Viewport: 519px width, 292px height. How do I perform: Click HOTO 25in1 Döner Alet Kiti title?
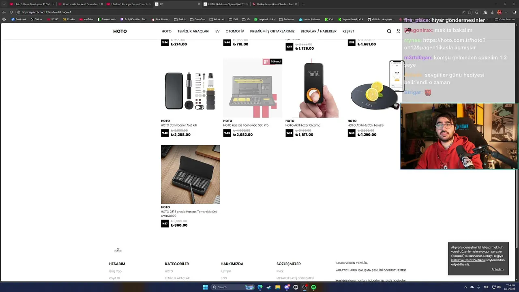tap(179, 125)
